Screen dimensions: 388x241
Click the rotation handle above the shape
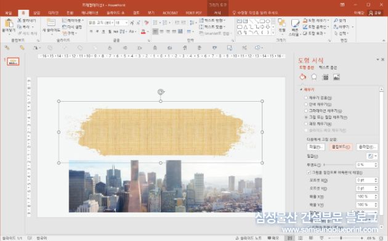(161, 92)
